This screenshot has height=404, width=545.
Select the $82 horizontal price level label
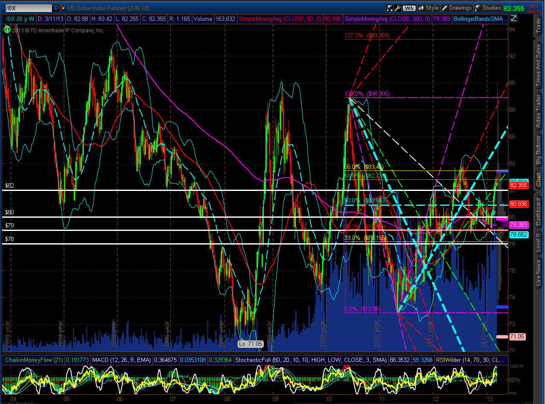10,186
